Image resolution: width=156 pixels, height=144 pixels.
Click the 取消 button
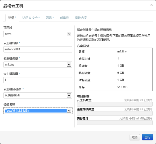click(x=135, y=137)
